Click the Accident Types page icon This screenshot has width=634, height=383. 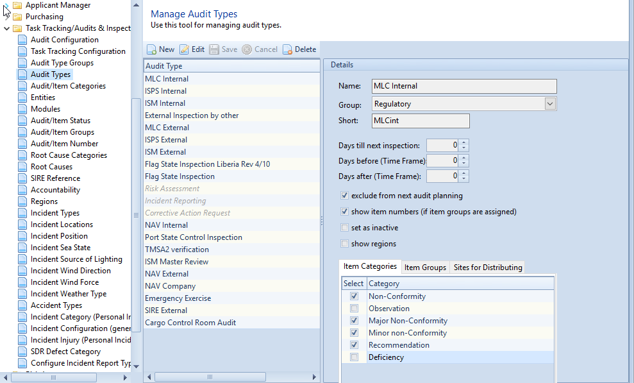22,305
